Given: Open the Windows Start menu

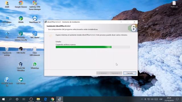Looking at the screenshot, I should (x=3, y=99).
